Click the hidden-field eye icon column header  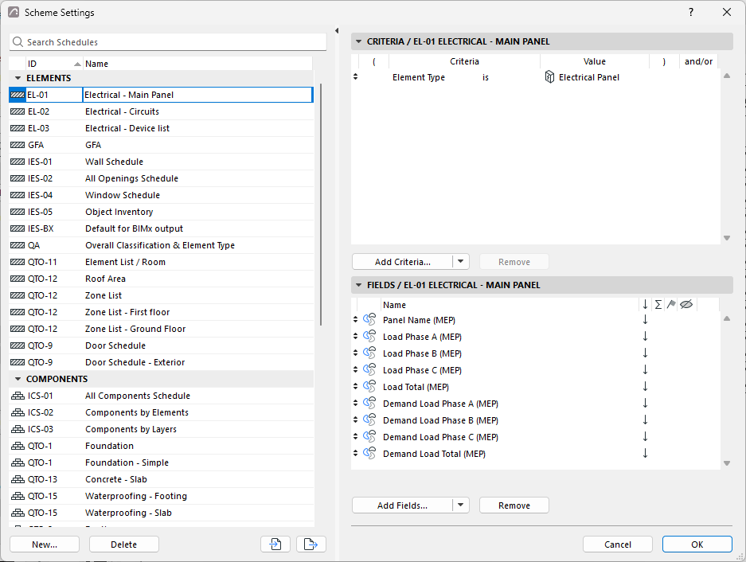pyautogui.click(x=686, y=305)
